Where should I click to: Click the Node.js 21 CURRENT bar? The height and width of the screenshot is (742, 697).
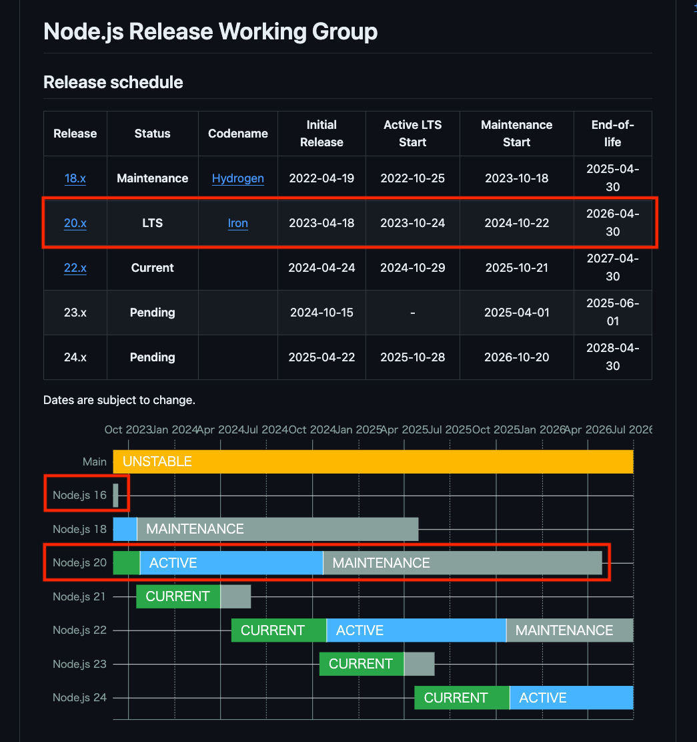coord(178,596)
